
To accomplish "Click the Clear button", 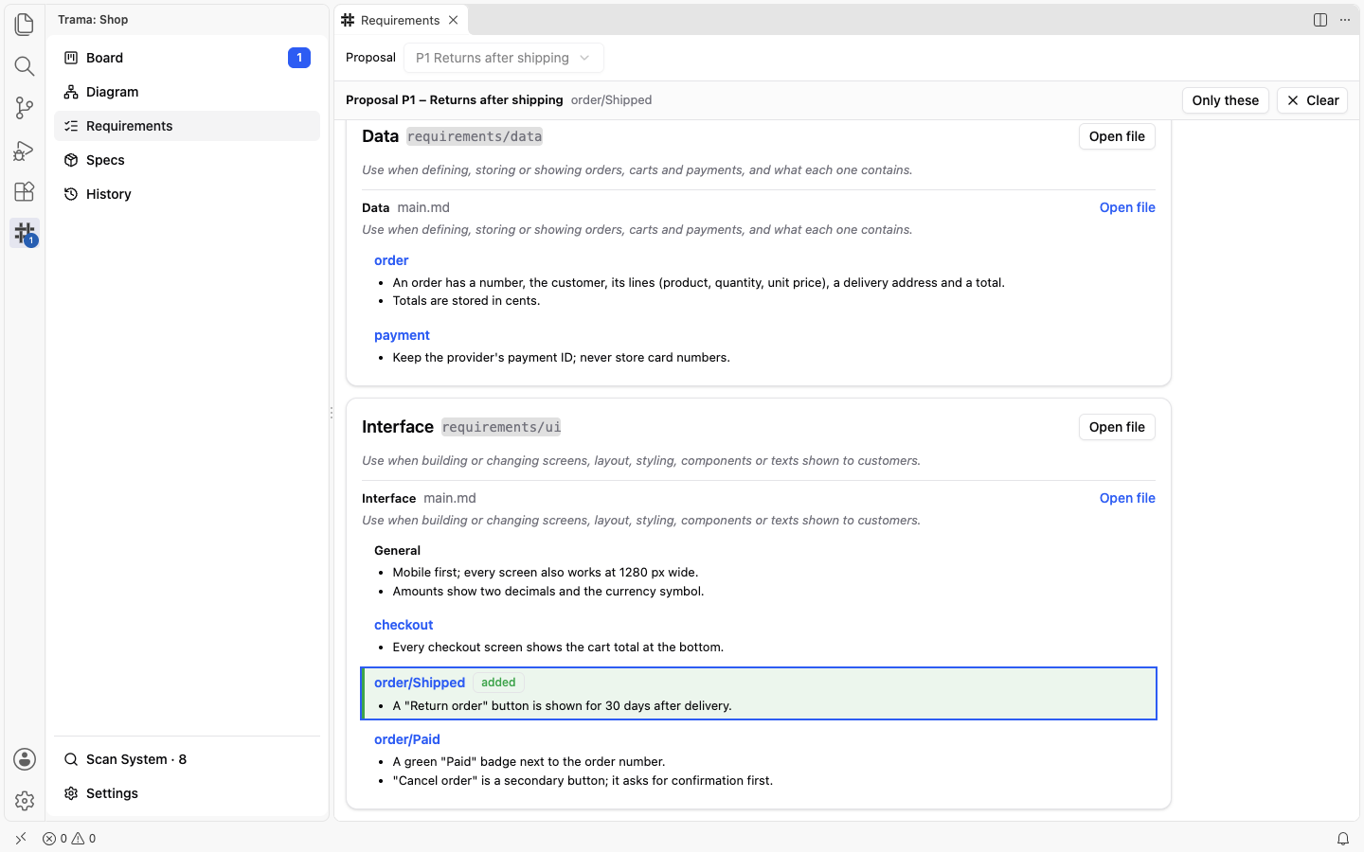I will pos(1312,100).
